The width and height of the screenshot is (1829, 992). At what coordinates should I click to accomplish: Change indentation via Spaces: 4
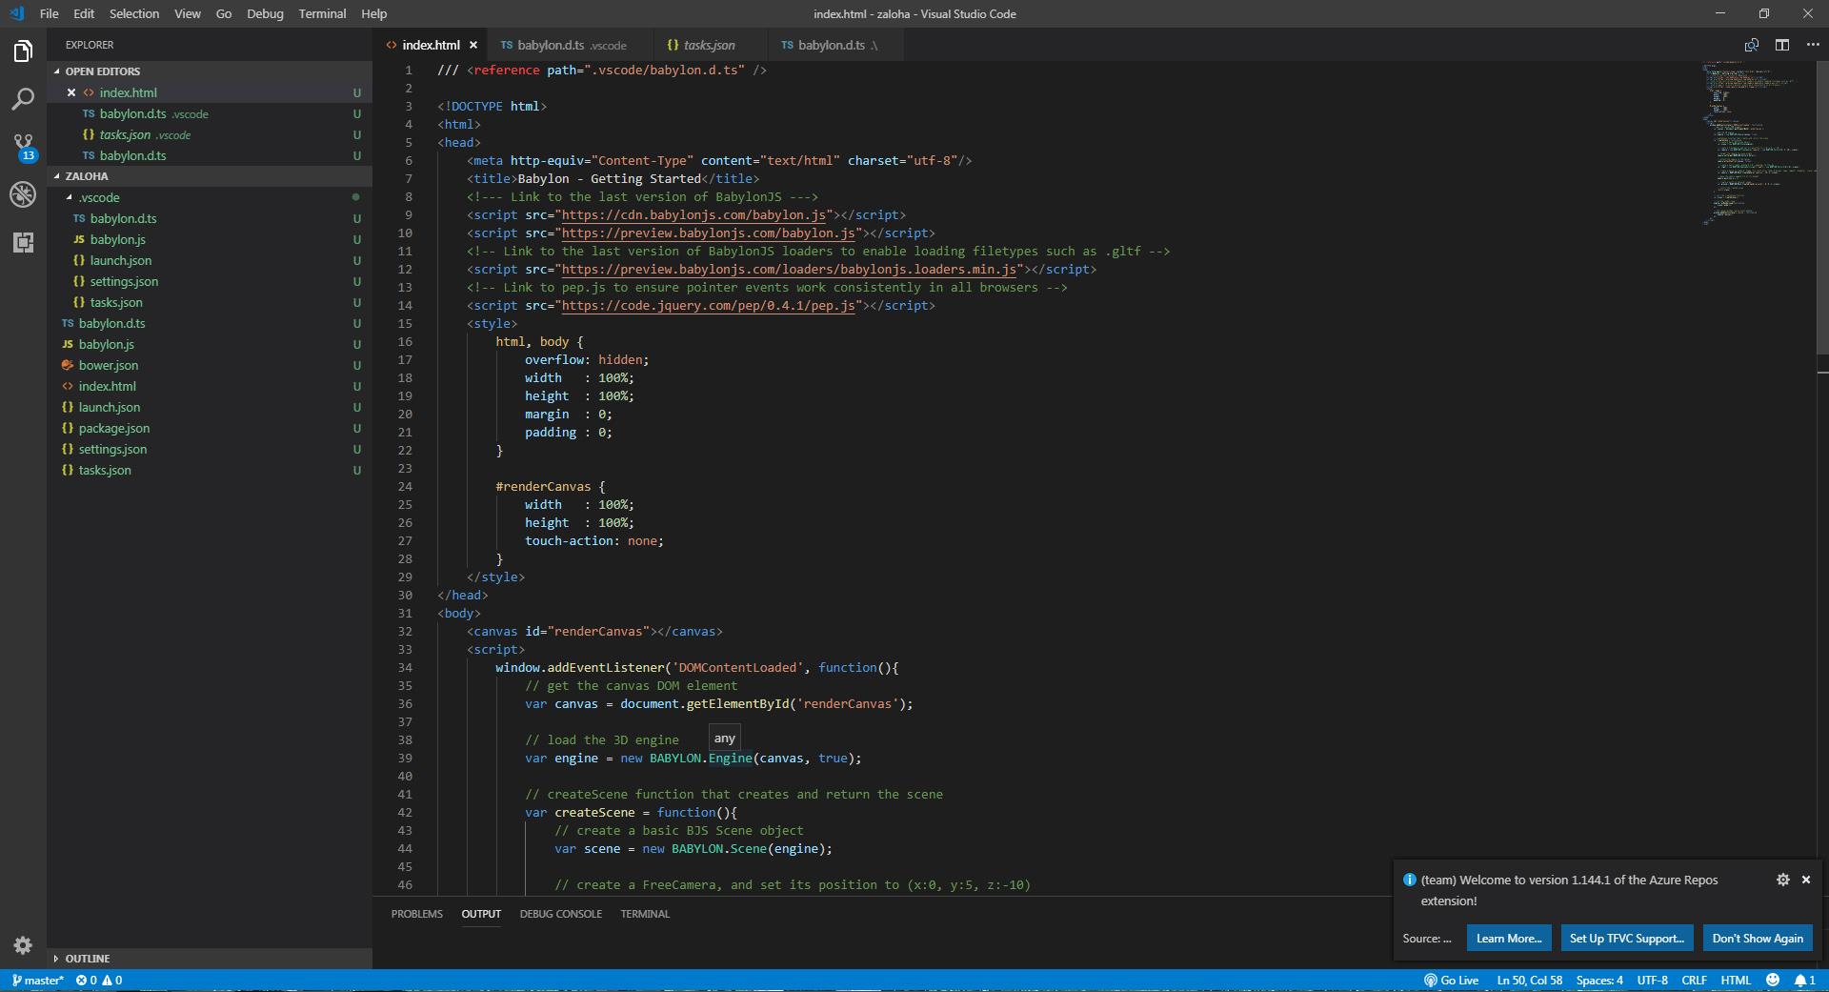[1599, 980]
